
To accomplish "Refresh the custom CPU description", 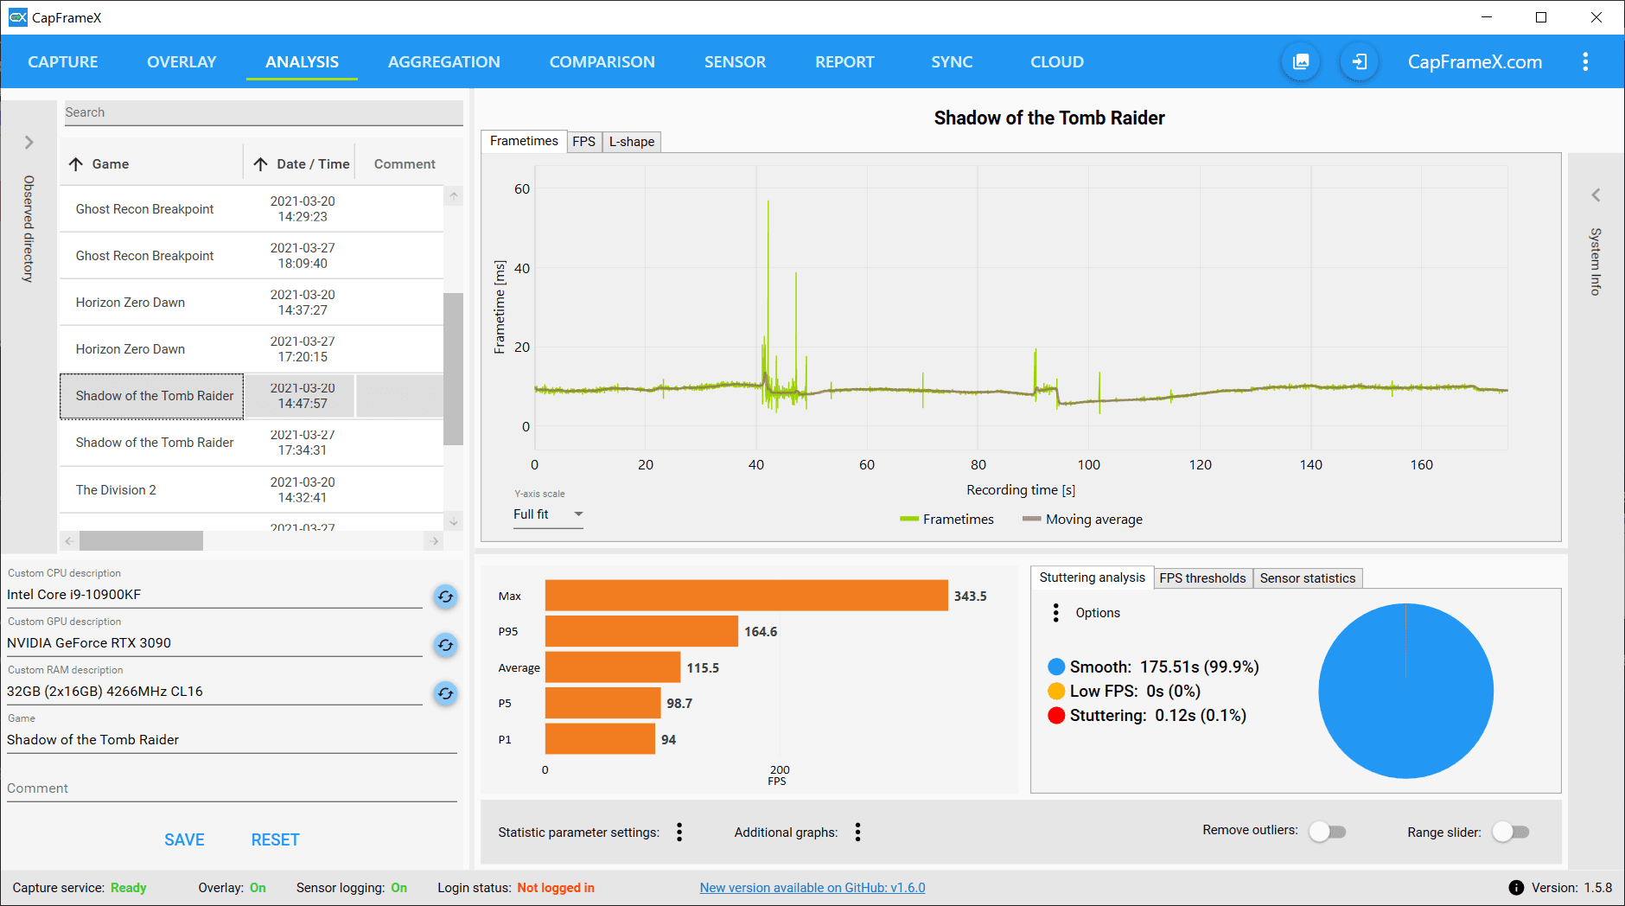I will (445, 597).
